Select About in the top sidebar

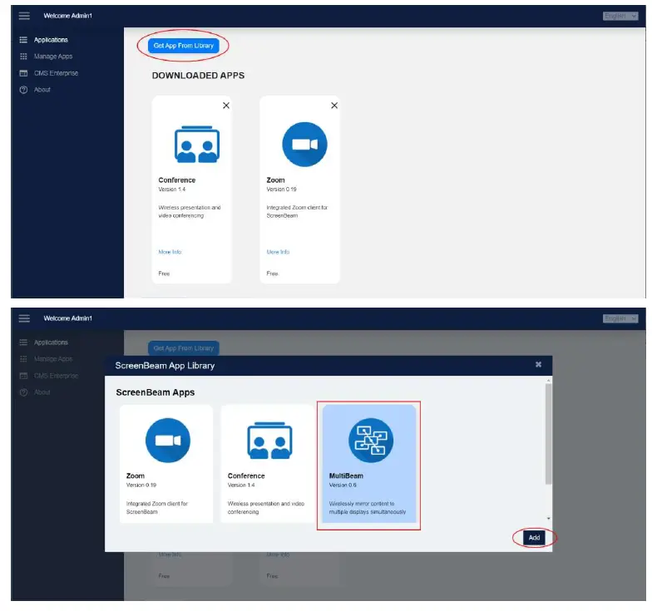42,90
